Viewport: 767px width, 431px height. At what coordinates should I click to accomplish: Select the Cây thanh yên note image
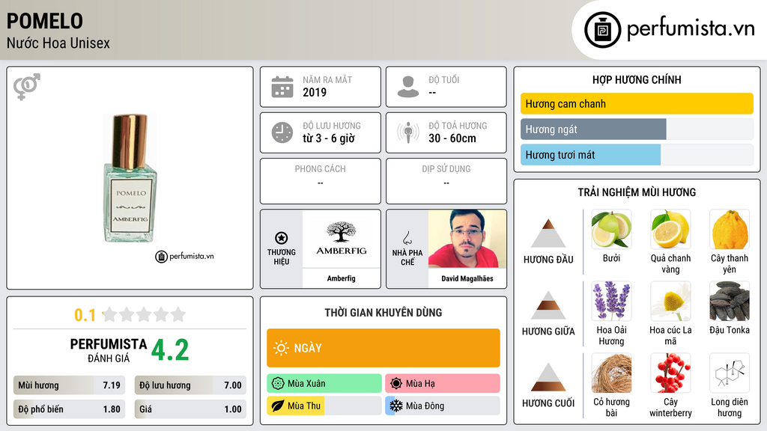pos(730,230)
